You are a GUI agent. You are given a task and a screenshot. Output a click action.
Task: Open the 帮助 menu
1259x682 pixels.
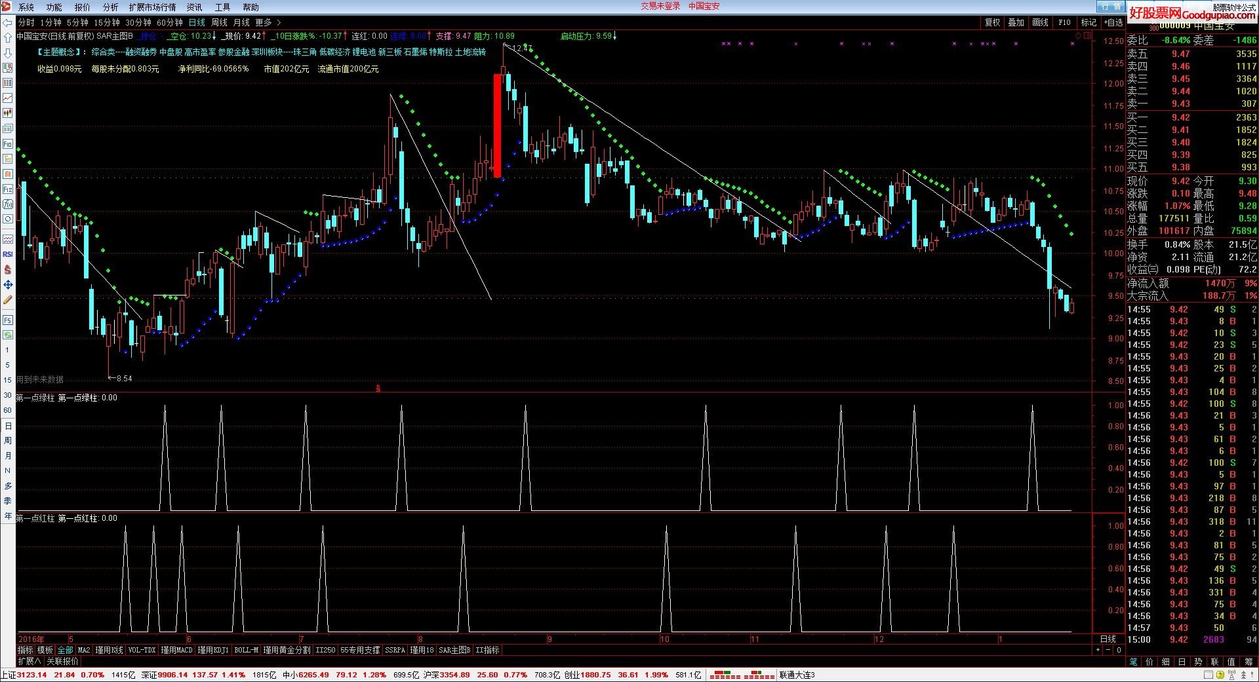click(251, 7)
